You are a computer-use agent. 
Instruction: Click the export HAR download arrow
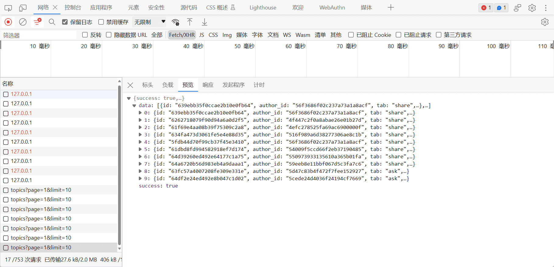205,22
